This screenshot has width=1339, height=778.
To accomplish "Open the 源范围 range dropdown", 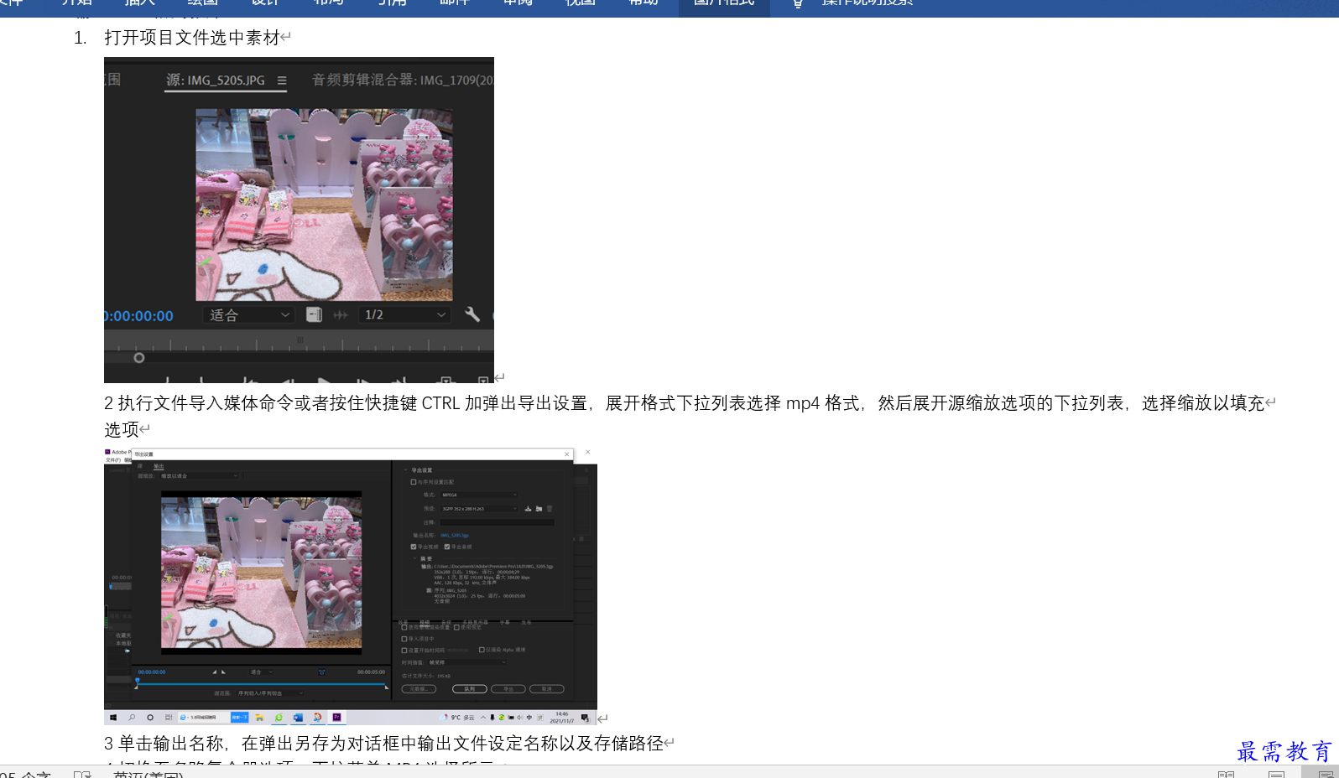I will (x=270, y=693).
